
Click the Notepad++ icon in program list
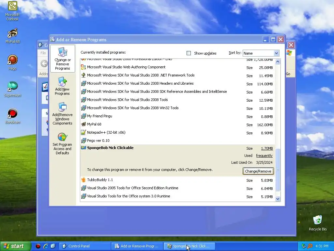coord(83,133)
